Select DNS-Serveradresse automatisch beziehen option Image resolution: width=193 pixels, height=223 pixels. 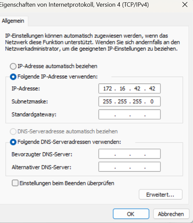13,131
